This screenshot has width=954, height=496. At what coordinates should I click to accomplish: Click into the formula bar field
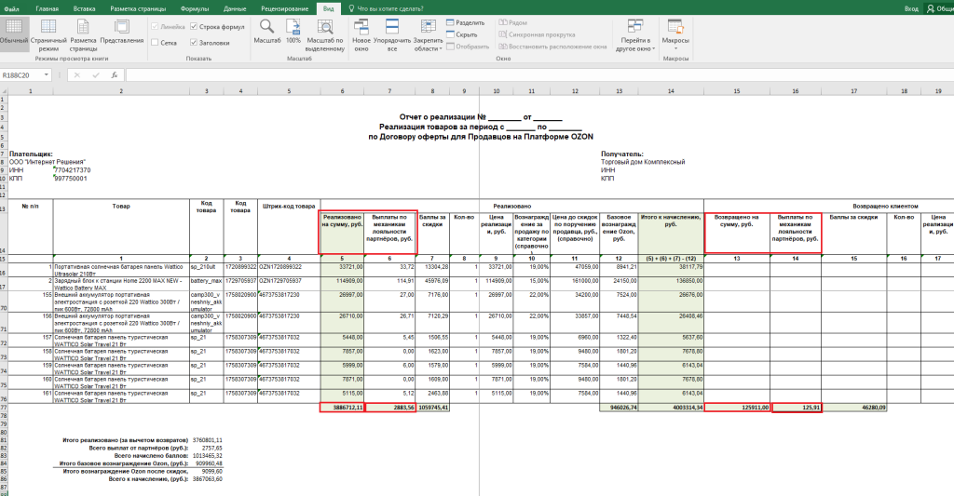[x=539, y=75]
